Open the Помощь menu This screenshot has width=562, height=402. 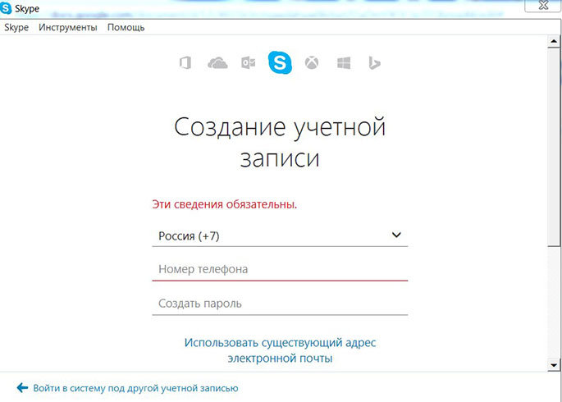coord(126,28)
